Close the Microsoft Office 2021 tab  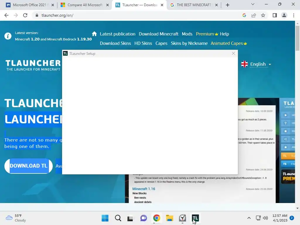[53, 5]
